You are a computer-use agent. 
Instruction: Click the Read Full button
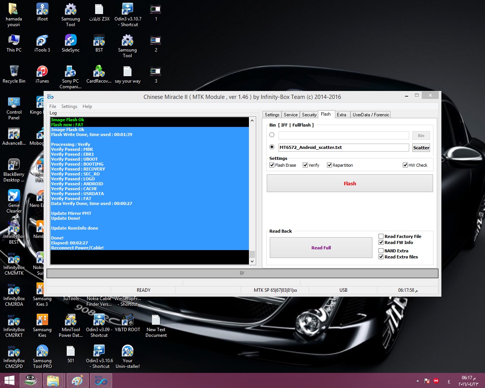(321, 248)
